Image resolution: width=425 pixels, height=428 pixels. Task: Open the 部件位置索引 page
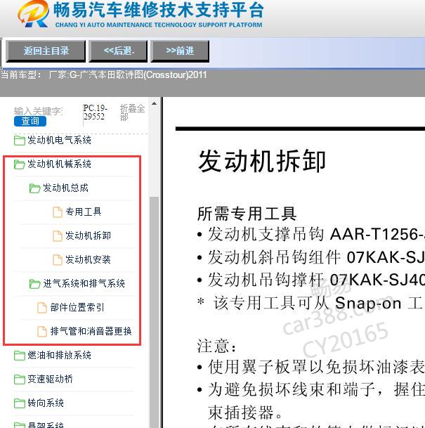click(77, 307)
